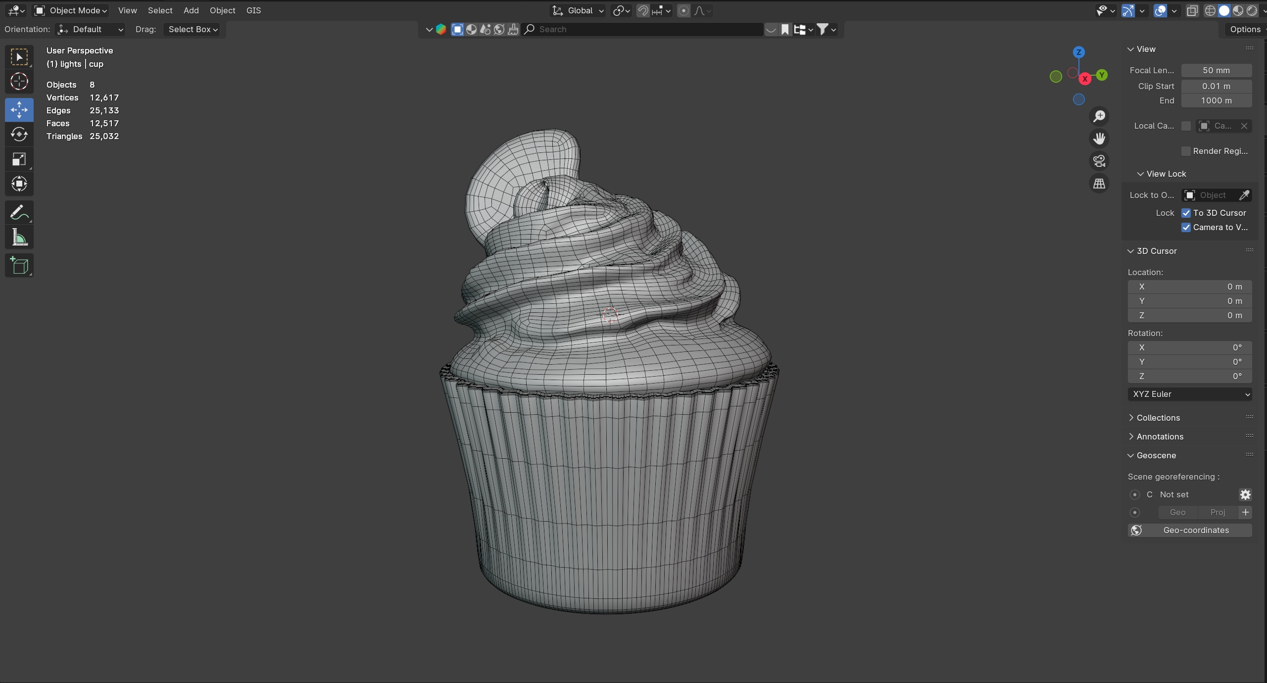This screenshot has height=683, width=1267.
Task: Disable Camera to View lock
Action: point(1186,228)
